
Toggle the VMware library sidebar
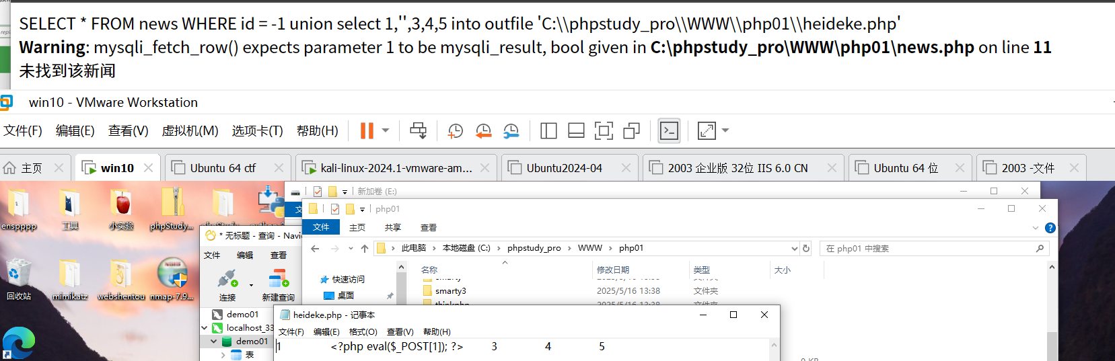coord(548,130)
